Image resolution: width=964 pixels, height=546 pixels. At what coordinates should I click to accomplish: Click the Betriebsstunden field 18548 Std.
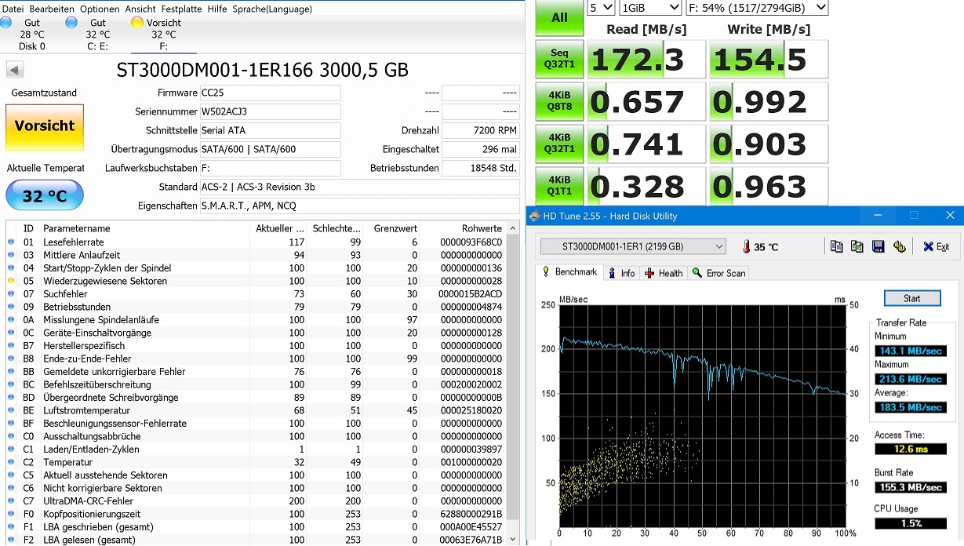(x=480, y=168)
